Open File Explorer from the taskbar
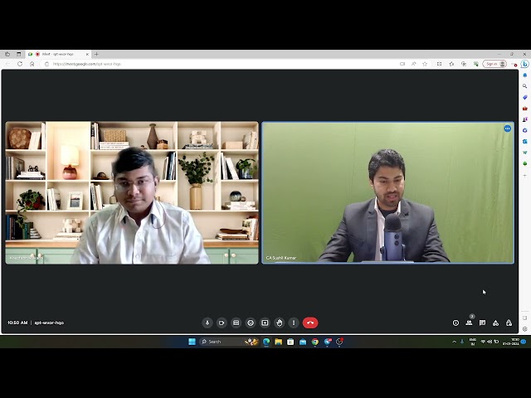This screenshot has width=531, height=398. [279, 342]
